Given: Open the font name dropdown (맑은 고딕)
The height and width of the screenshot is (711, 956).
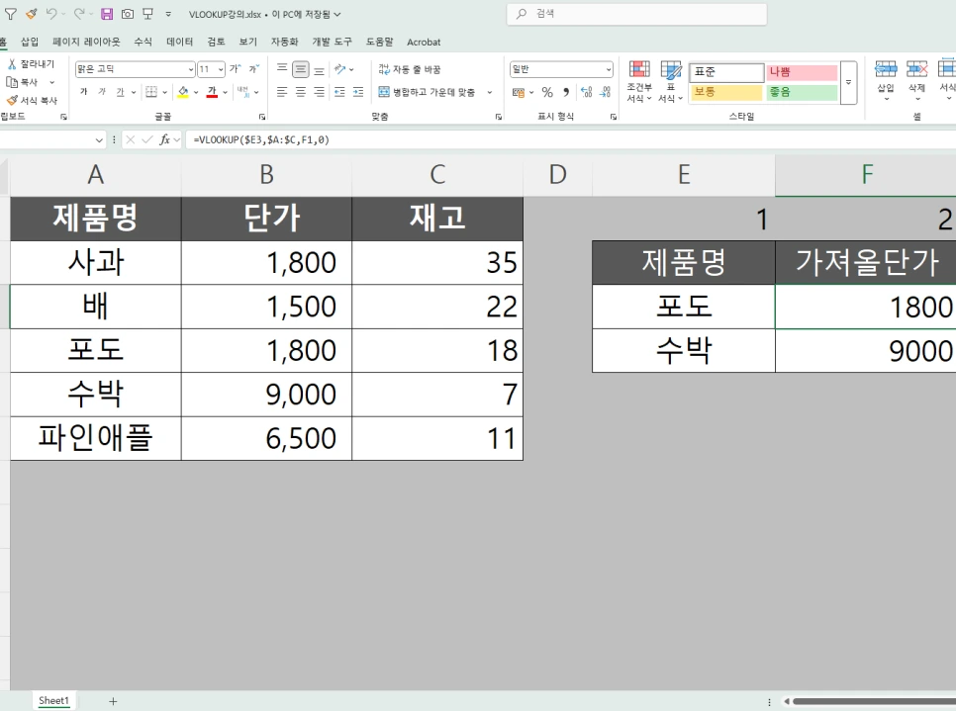Looking at the screenshot, I should 191,69.
